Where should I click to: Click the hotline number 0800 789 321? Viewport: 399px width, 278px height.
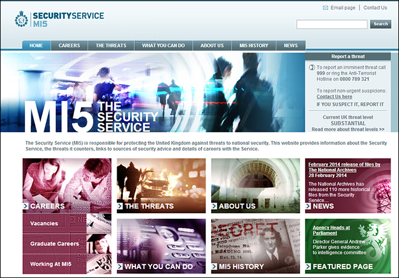coord(354,79)
